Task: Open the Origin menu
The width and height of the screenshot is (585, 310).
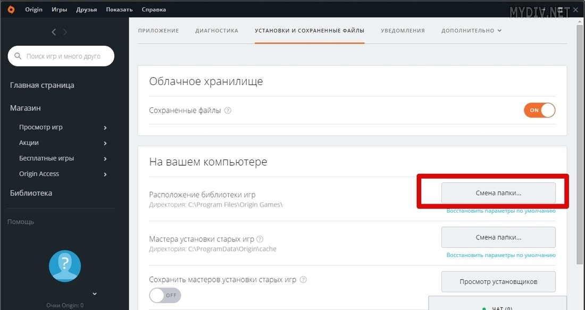Action: pyautogui.click(x=34, y=10)
